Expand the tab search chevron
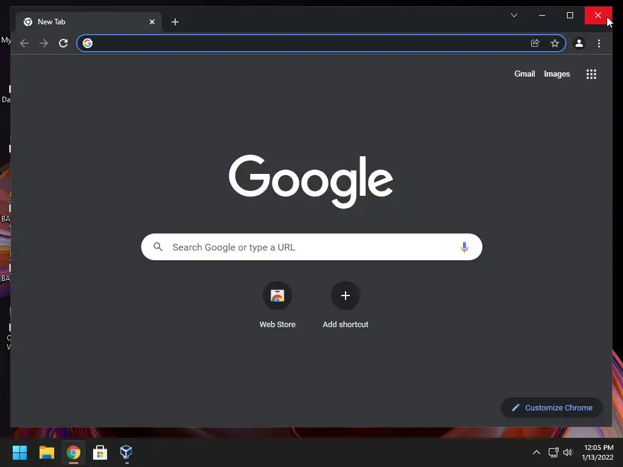Screen dimensions: 623x467 click(x=514, y=15)
